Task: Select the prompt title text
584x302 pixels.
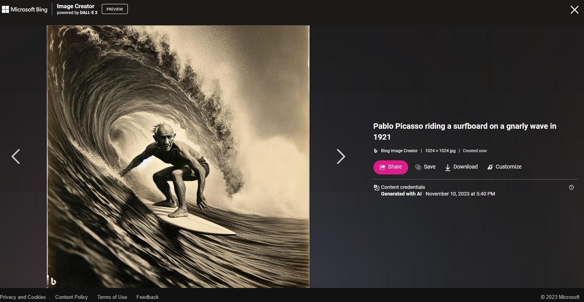Action: (x=465, y=131)
